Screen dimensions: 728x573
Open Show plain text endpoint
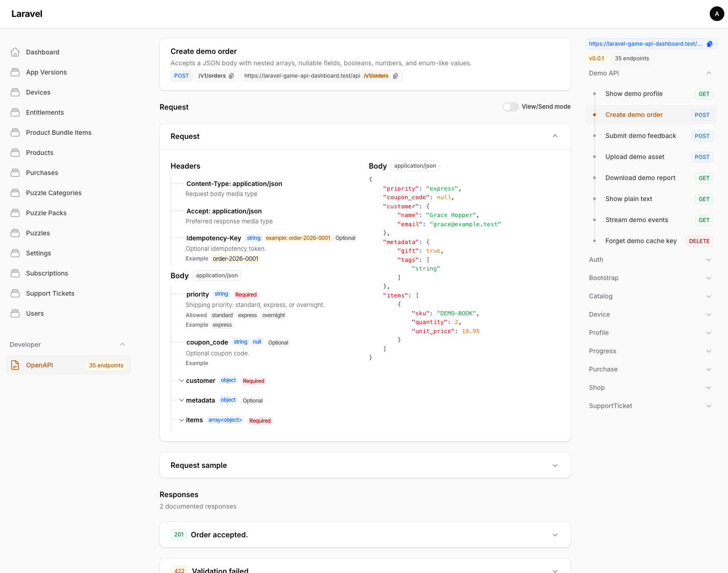[x=651, y=199]
